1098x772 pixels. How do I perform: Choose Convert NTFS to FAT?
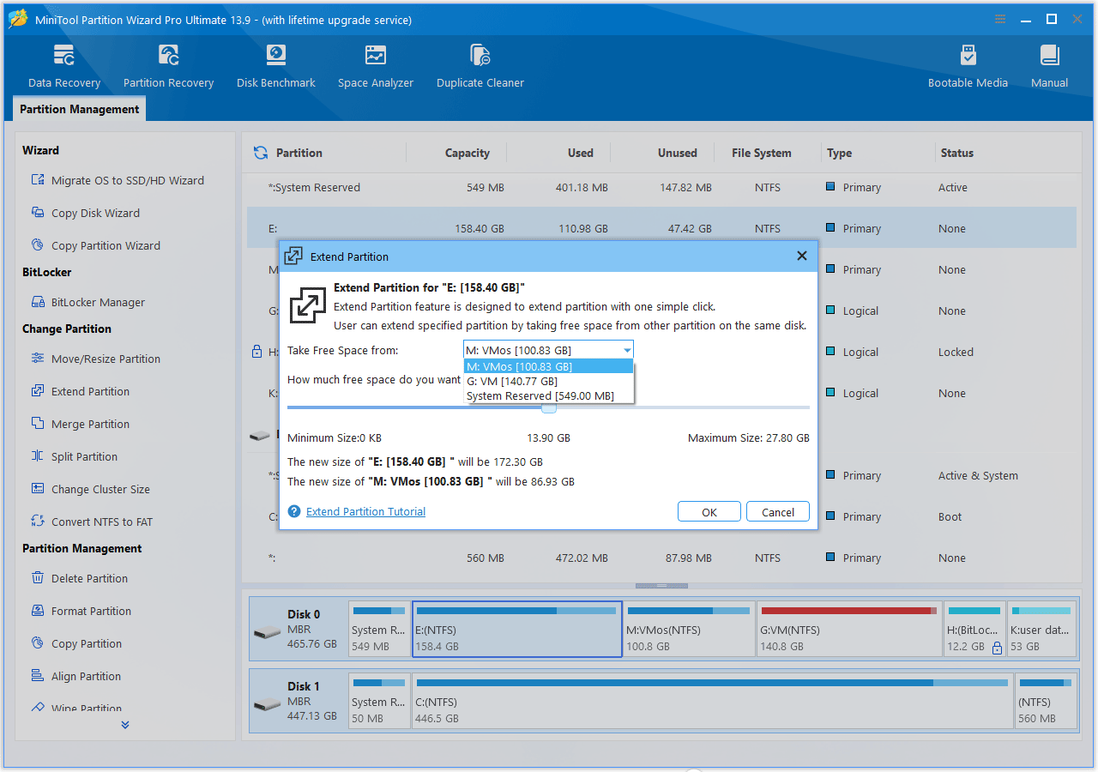click(x=92, y=522)
